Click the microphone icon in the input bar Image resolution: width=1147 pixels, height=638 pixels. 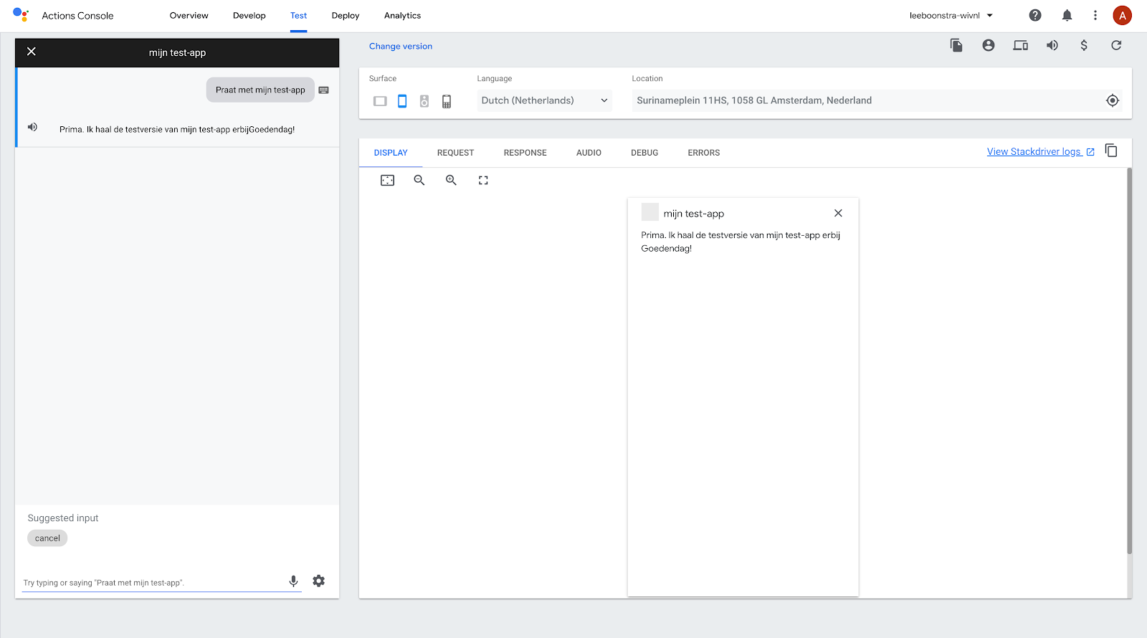(293, 581)
